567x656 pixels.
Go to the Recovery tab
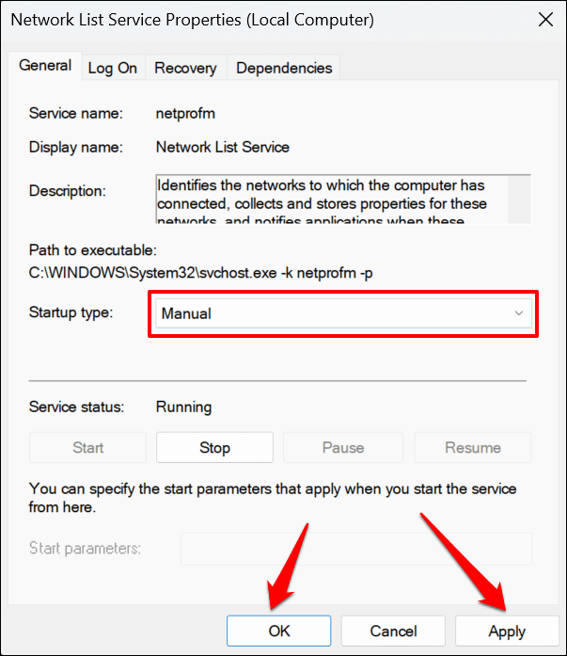coord(185,68)
